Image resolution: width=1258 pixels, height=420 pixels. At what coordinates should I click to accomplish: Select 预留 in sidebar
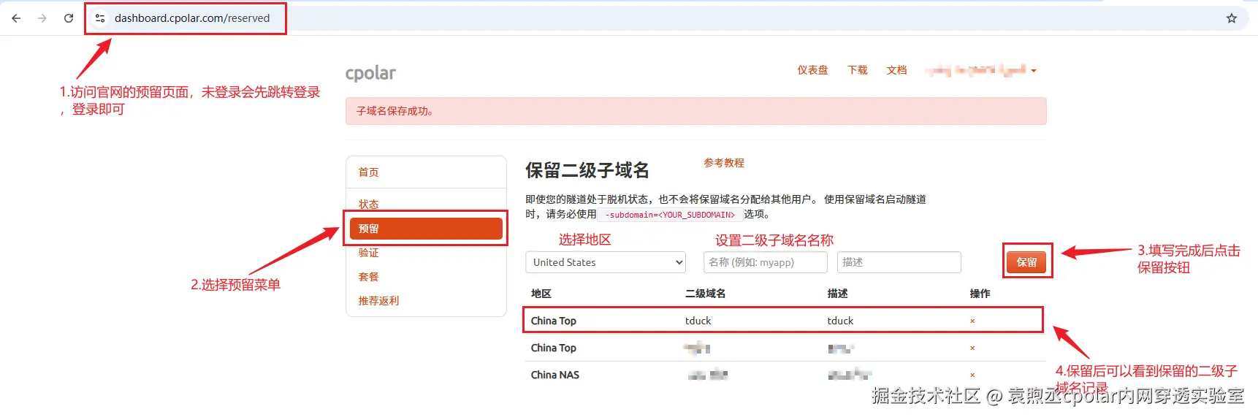[426, 229]
